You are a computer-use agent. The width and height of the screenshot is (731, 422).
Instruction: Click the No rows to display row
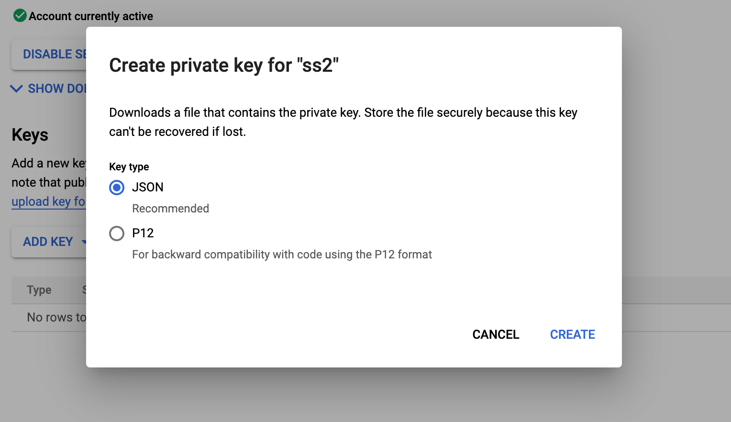point(56,317)
